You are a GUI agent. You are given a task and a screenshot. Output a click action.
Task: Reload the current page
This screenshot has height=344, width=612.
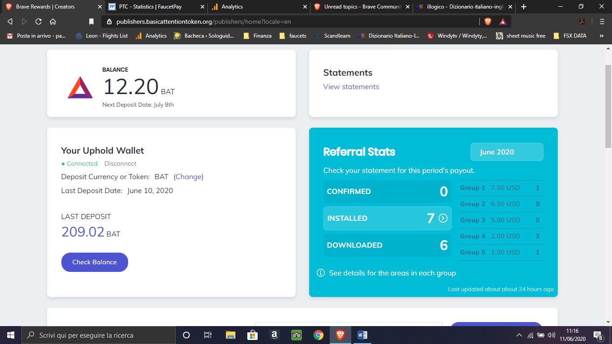(39, 21)
